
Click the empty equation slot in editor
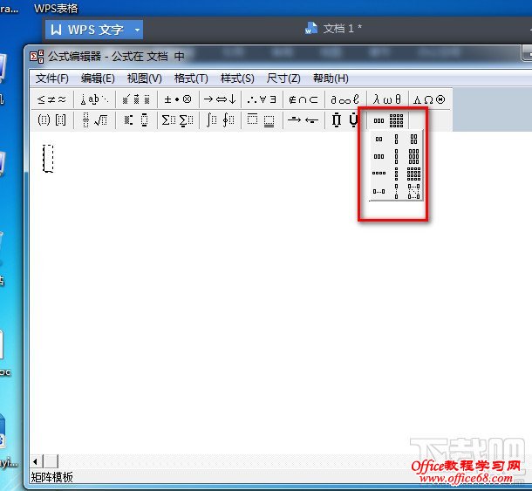pos(48,158)
